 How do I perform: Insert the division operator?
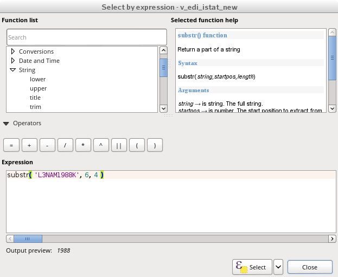click(65, 145)
